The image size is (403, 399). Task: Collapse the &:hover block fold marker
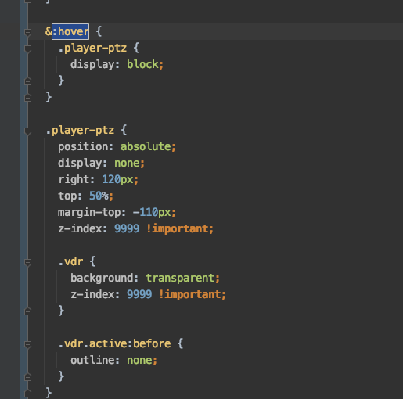tap(27, 32)
